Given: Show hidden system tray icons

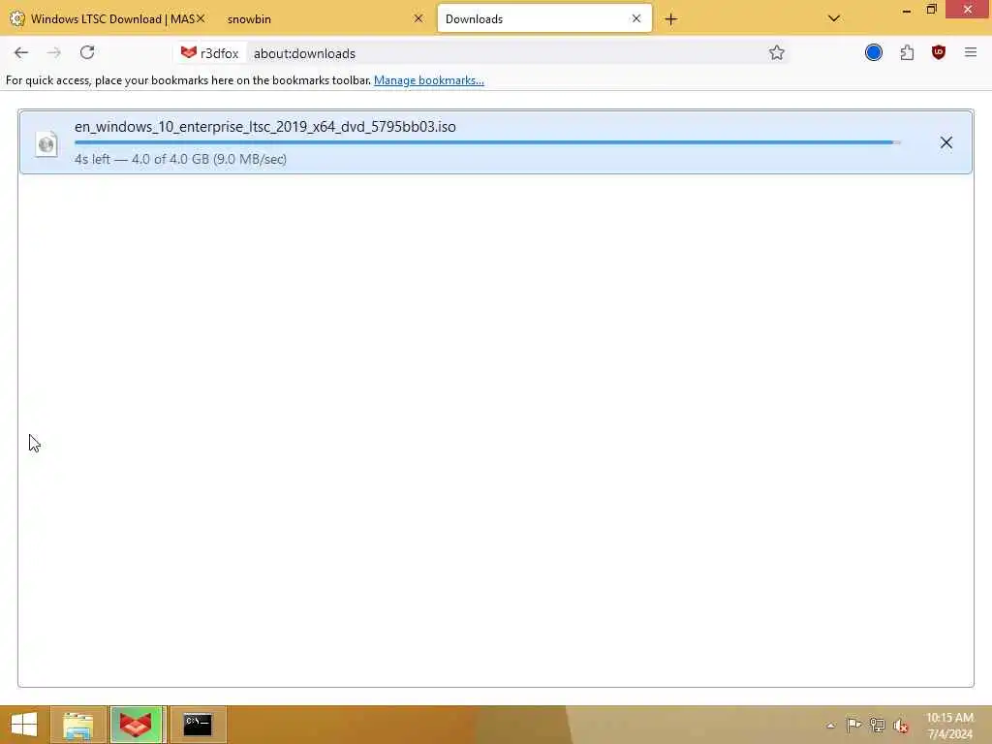Looking at the screenshot, I should [830, 726].
